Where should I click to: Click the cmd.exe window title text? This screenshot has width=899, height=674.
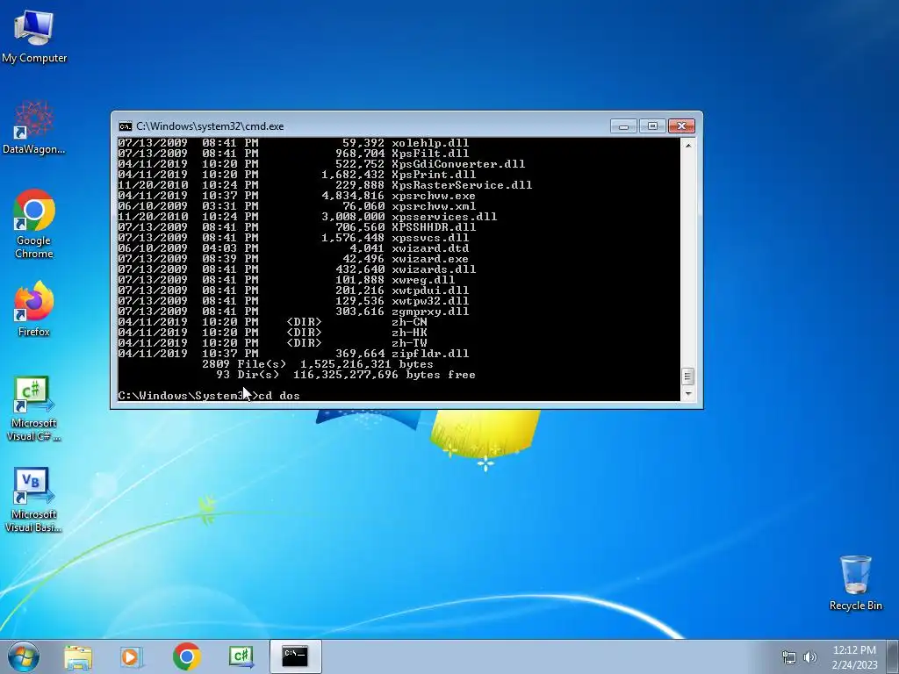pyautogui.click(x=210, y=126)
